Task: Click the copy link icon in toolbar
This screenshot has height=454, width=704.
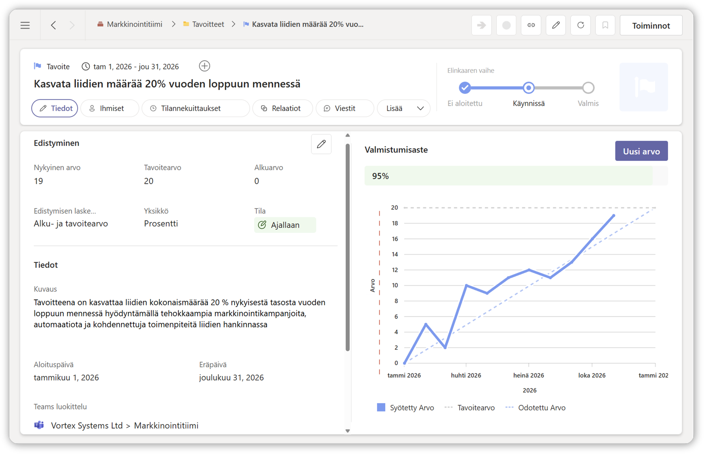Action: [x=531, y=25]
